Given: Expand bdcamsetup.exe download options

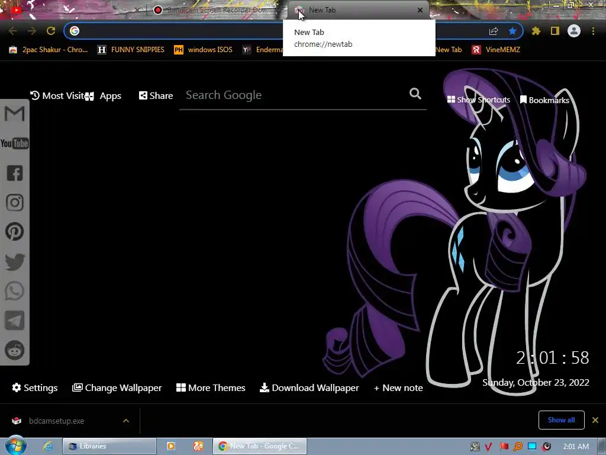Looking at the screenshot, I should click(126, 421).
